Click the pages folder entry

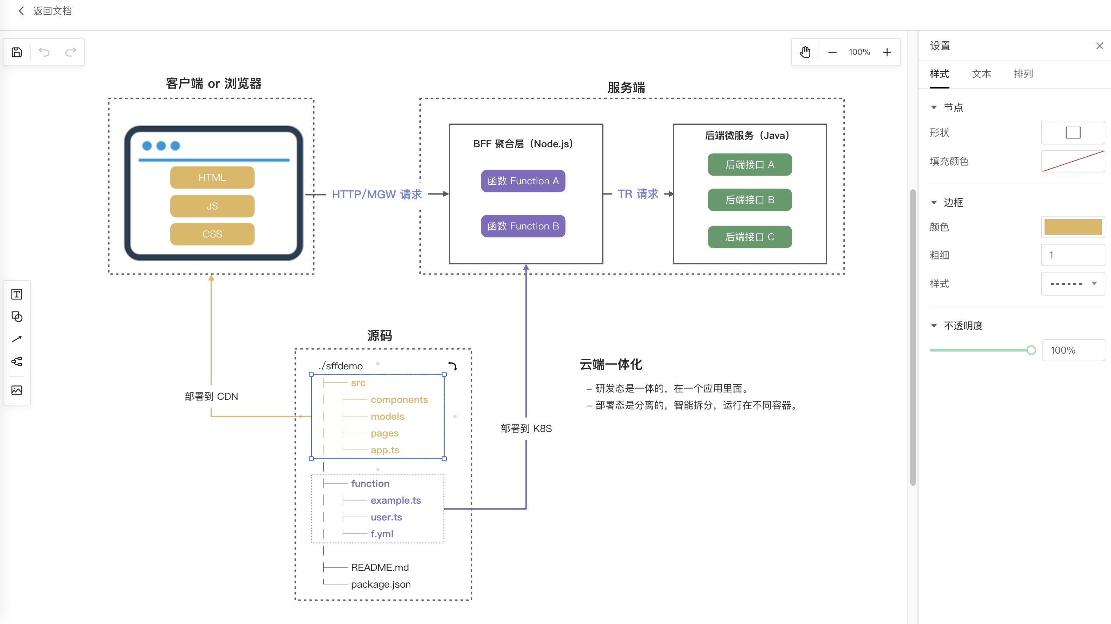point(384,433)
